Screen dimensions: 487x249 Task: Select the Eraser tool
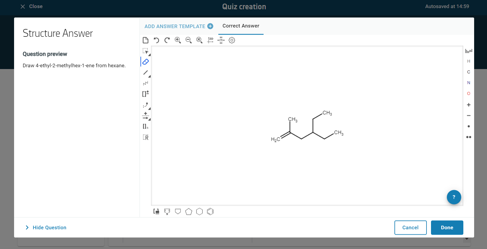(x=146, y=62)
